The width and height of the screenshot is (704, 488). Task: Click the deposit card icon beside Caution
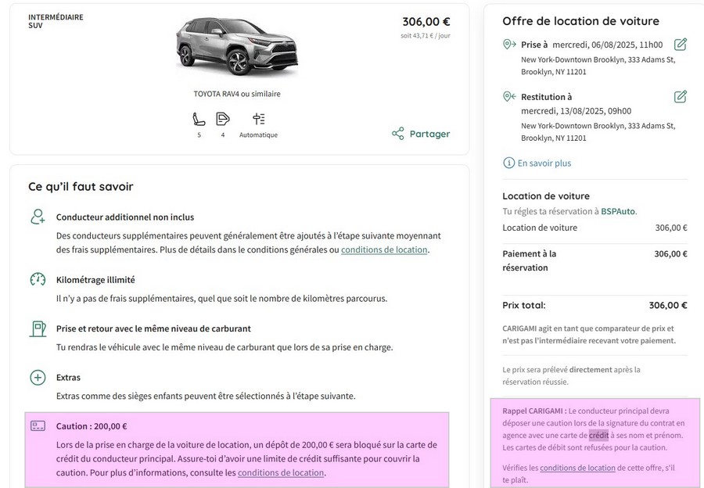coord(37,425)
